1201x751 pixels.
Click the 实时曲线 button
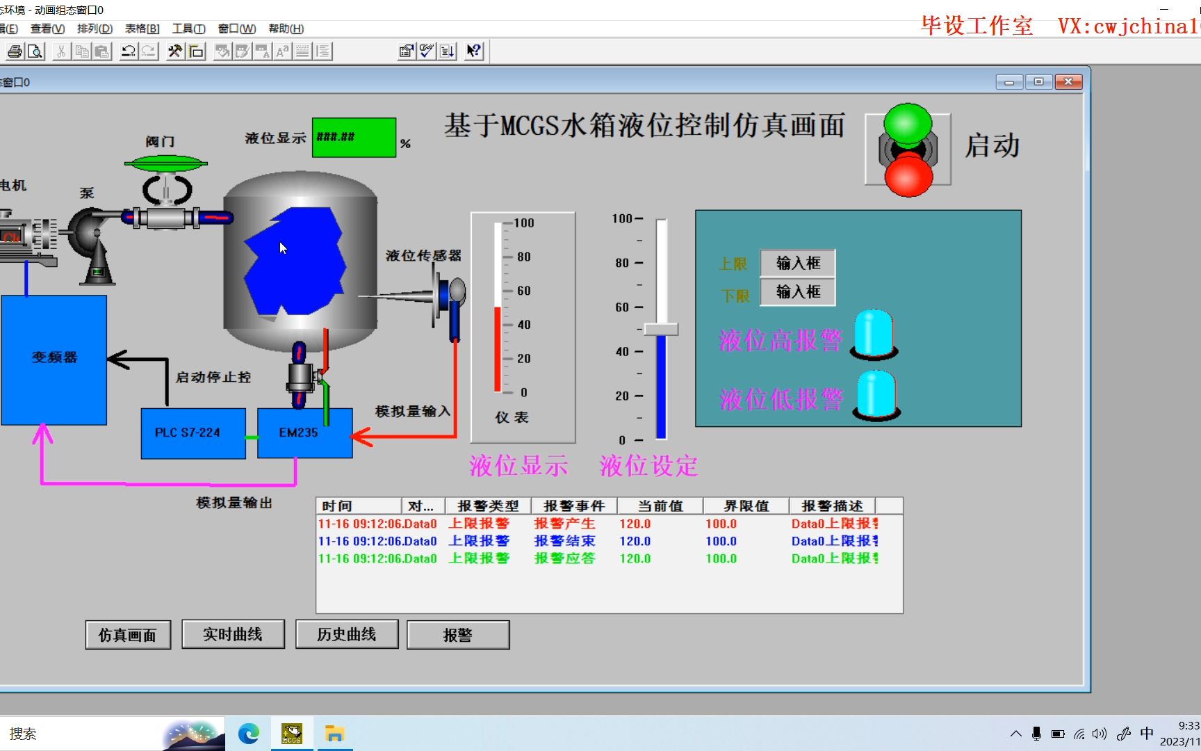(x=233, y=634)
